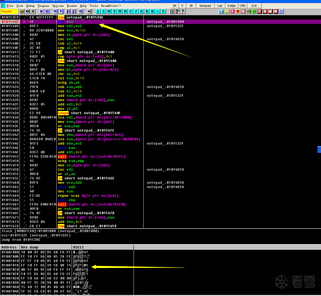Click the P button
321x296 pixels.
pos(182,6)
